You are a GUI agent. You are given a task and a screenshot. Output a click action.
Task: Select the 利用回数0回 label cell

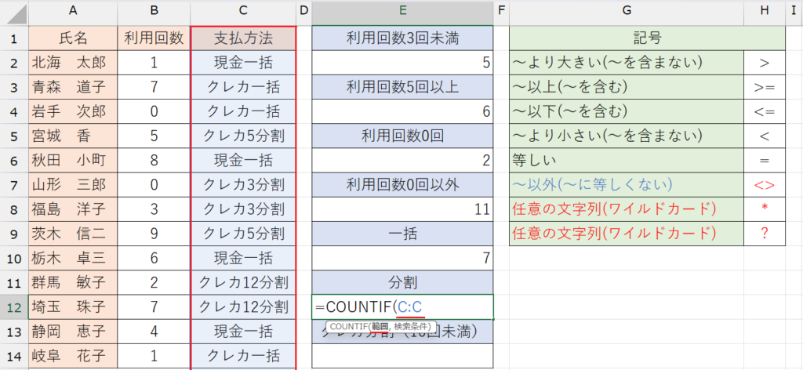pos(402,136)
